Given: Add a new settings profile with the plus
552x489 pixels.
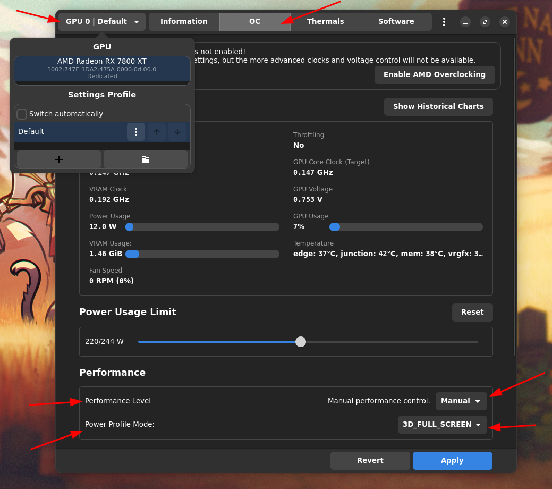Looking at the screenshot, I should point(58,159).
